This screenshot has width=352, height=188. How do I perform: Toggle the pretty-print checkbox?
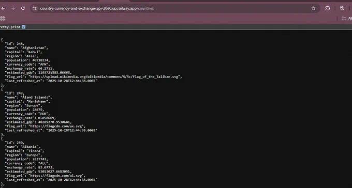pyautogui.click(x=24, y=27)
